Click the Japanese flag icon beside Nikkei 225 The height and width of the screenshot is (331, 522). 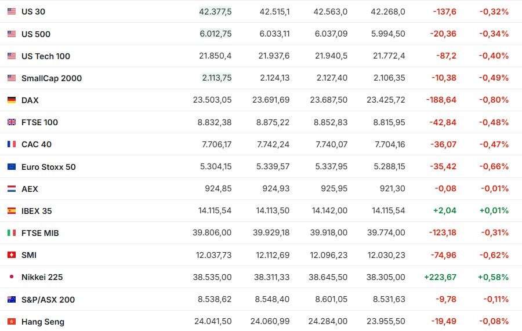pyautogui.click(x=12, y=277)
